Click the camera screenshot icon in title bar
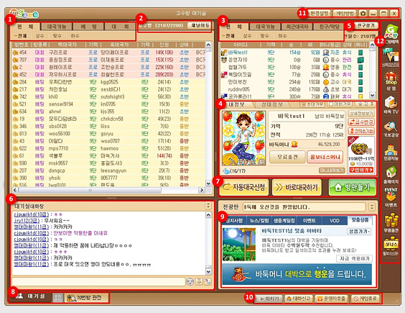The height and width of the screenshot is (313, 405). click(x=363, y=13)
